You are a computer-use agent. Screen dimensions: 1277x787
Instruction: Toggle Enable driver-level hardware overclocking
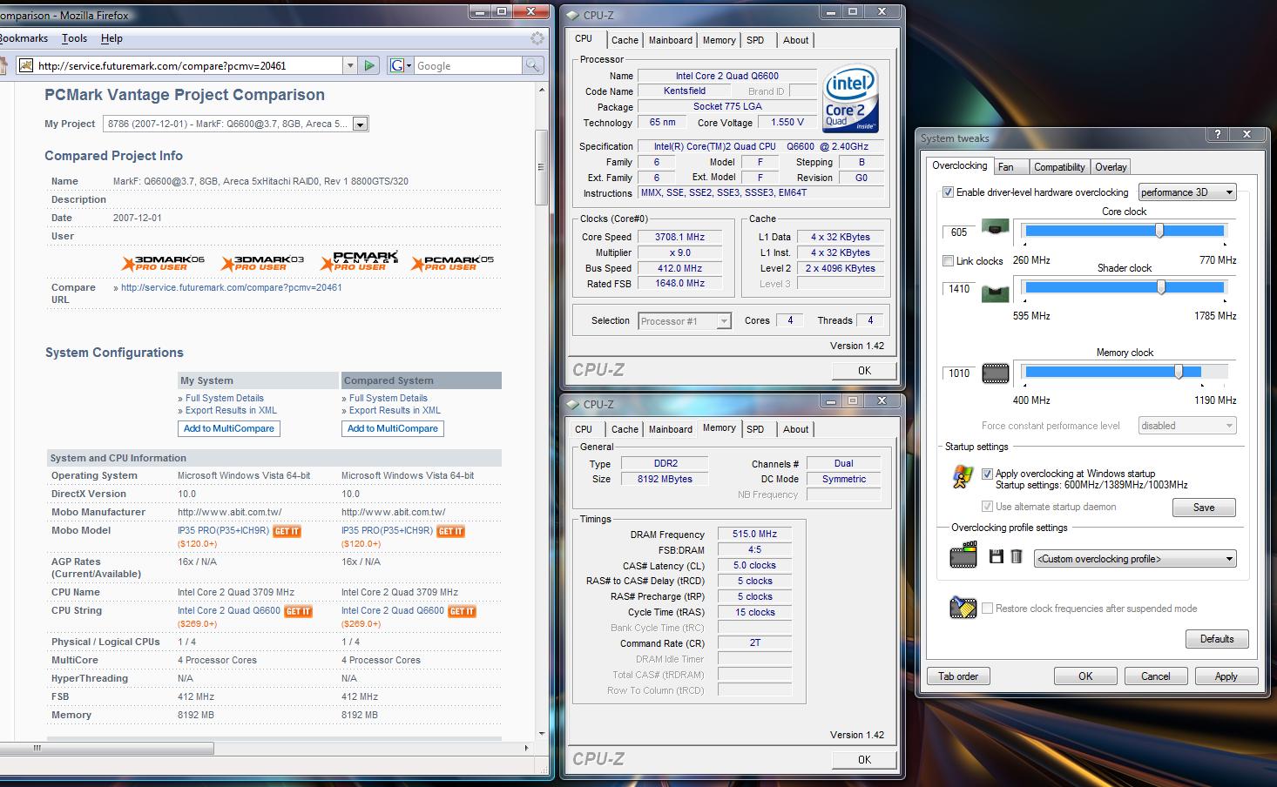[x=948, y=192]
